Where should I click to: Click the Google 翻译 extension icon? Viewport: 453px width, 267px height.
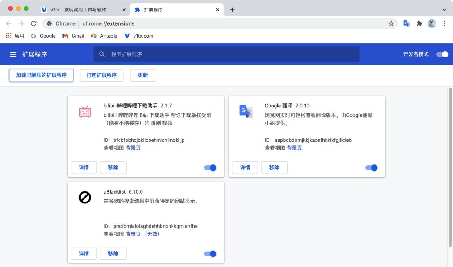click(246, 111)
